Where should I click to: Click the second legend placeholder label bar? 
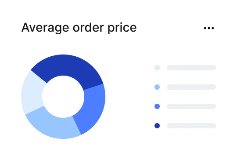(x=191, y=87)
